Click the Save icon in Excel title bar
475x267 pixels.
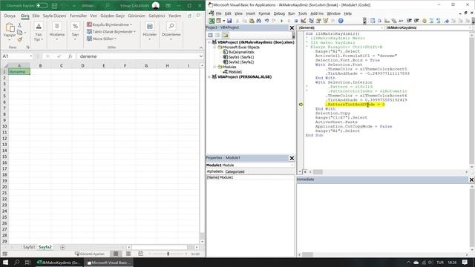coord(54,5)
